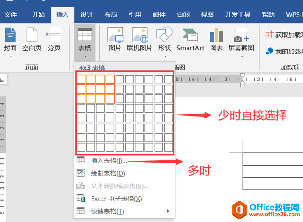Expand the 屏幕截图 dropdown arrow
Viewport: 303px width, 222px height.
click(x=242, y=56)
